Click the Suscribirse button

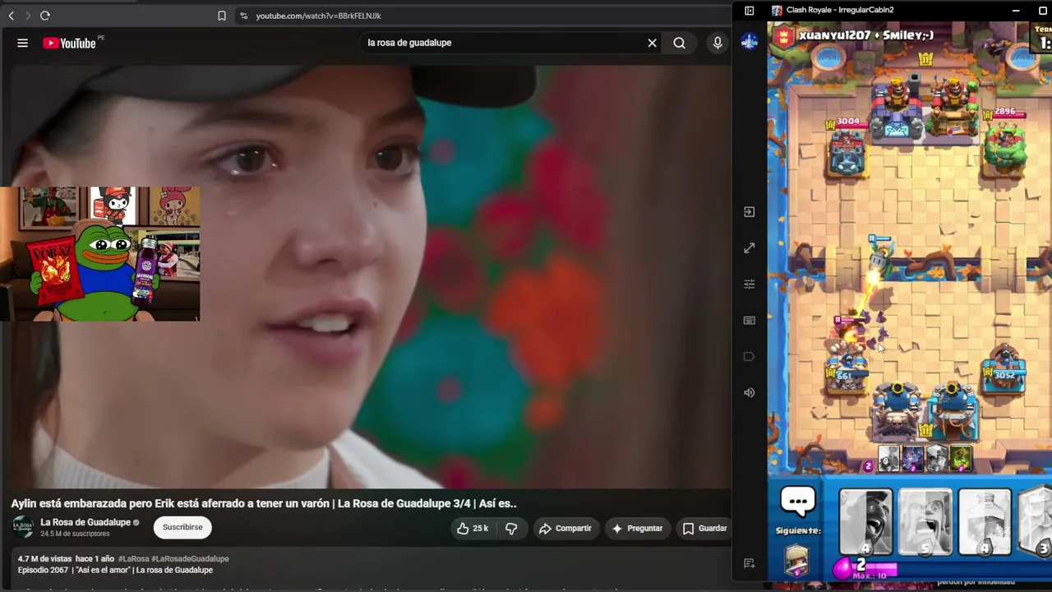click(182, 527)
